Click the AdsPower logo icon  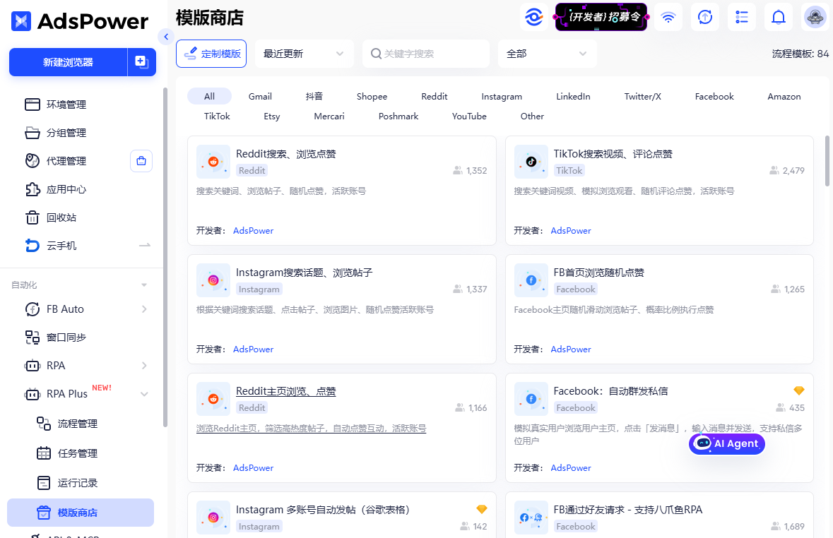click(21, 21)
